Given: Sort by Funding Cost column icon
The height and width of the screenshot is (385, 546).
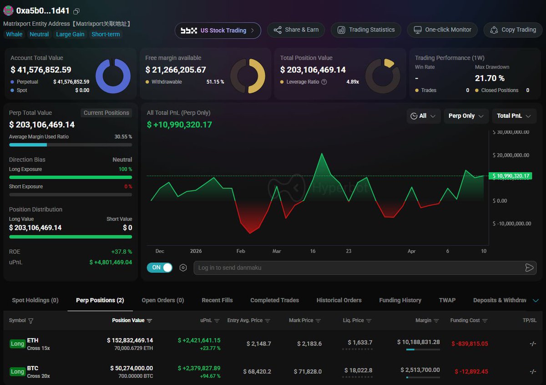Looking at the screenshot, I should click(485, 321).
